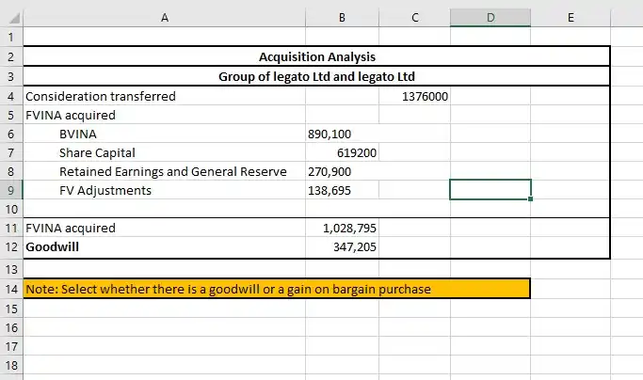Select highlighted column D header
This screenshot has width=643, height=380.
coord(490,18)
